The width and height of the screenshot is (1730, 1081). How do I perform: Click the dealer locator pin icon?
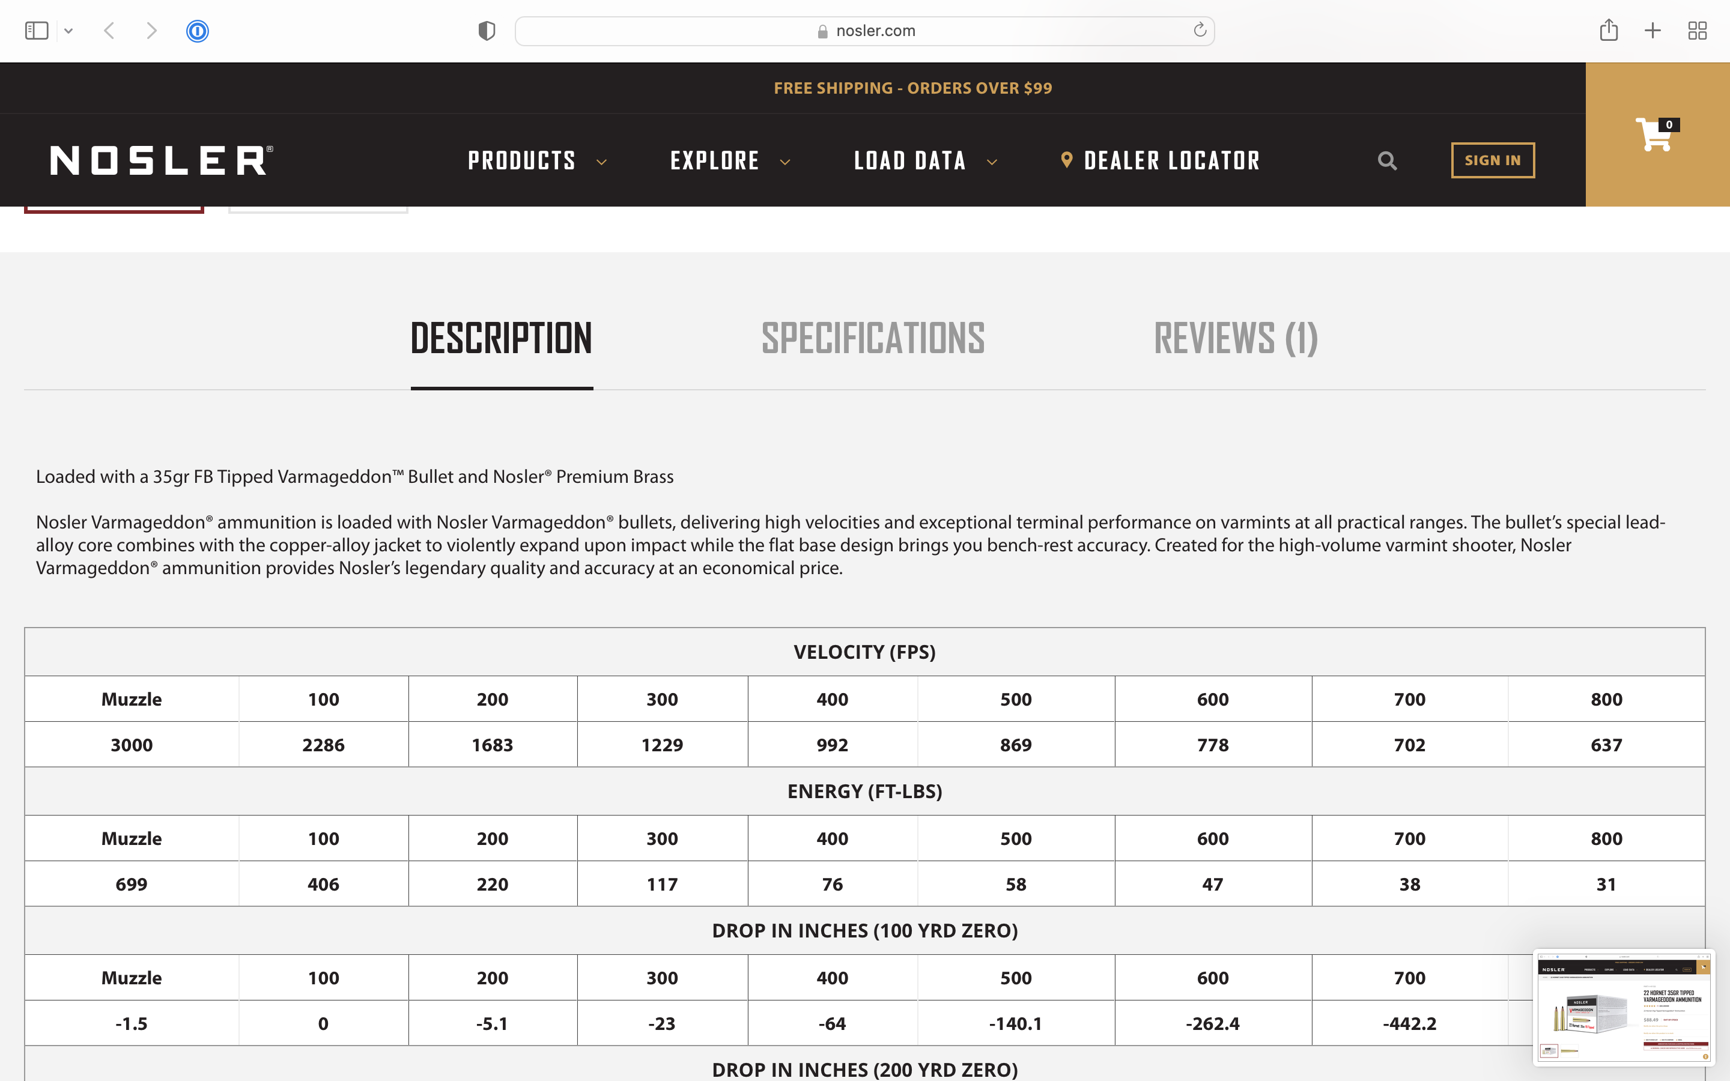(x=1067, y=160)
